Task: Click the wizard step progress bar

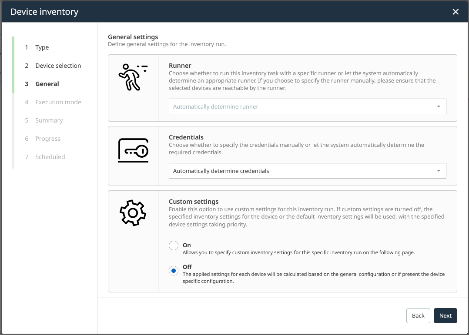Action: (13, 102)
